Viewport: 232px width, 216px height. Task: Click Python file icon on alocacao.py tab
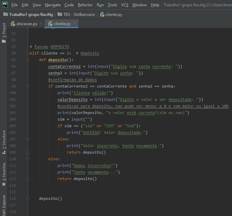pos(13,24)
